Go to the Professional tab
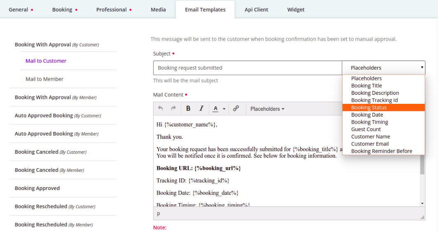This screenshot has width=438, height=232. click(x=111, y=9)
